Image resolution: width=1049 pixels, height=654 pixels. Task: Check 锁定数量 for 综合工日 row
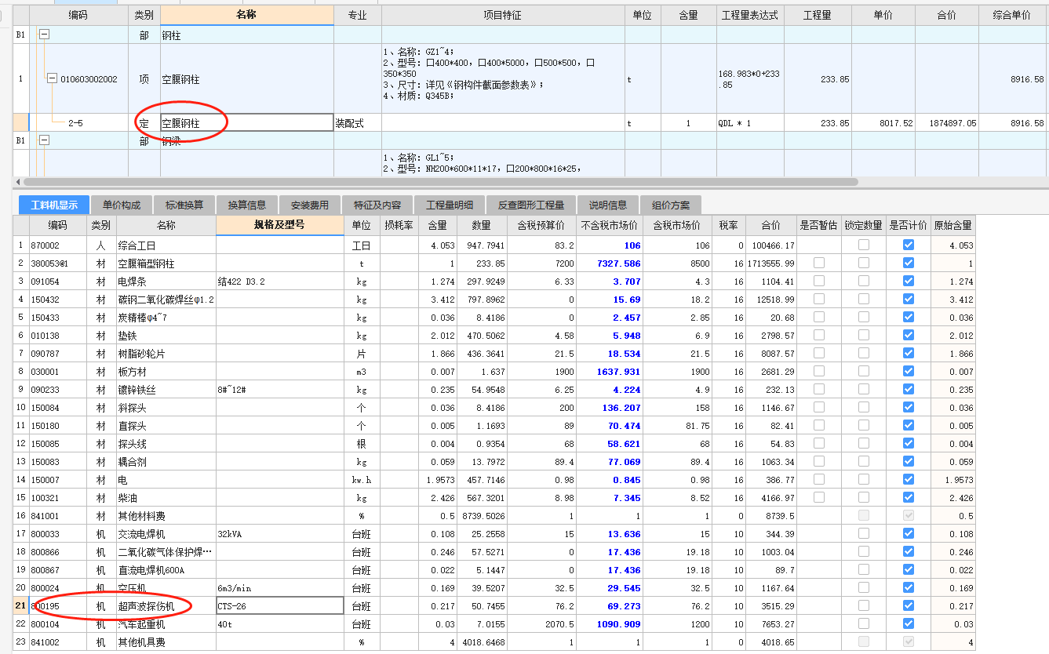[x=864, y=245]
